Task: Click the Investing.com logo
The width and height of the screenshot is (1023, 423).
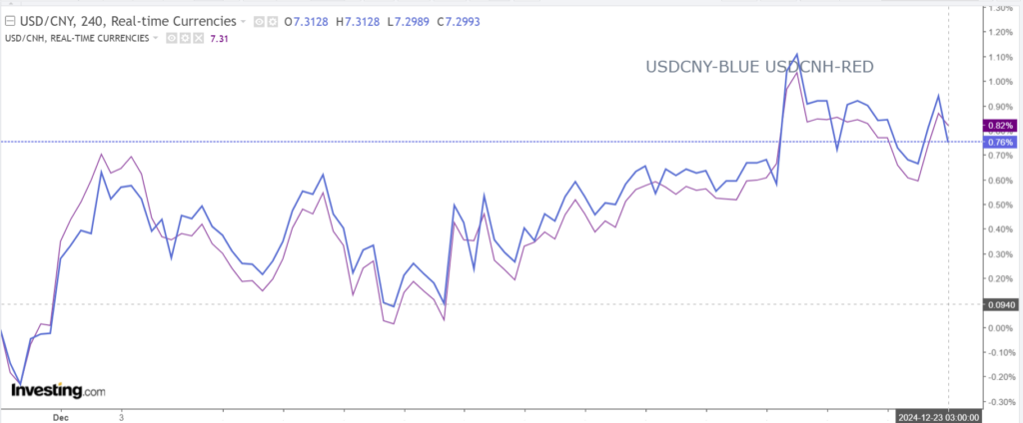Action: [58, 391]
